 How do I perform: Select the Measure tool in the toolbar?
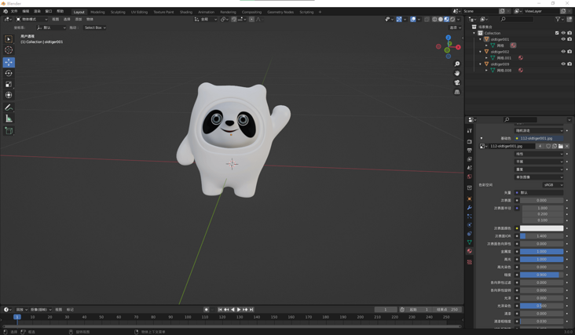tap(9, 118)
